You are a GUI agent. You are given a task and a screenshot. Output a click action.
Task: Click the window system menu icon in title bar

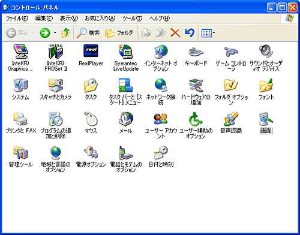6,7
